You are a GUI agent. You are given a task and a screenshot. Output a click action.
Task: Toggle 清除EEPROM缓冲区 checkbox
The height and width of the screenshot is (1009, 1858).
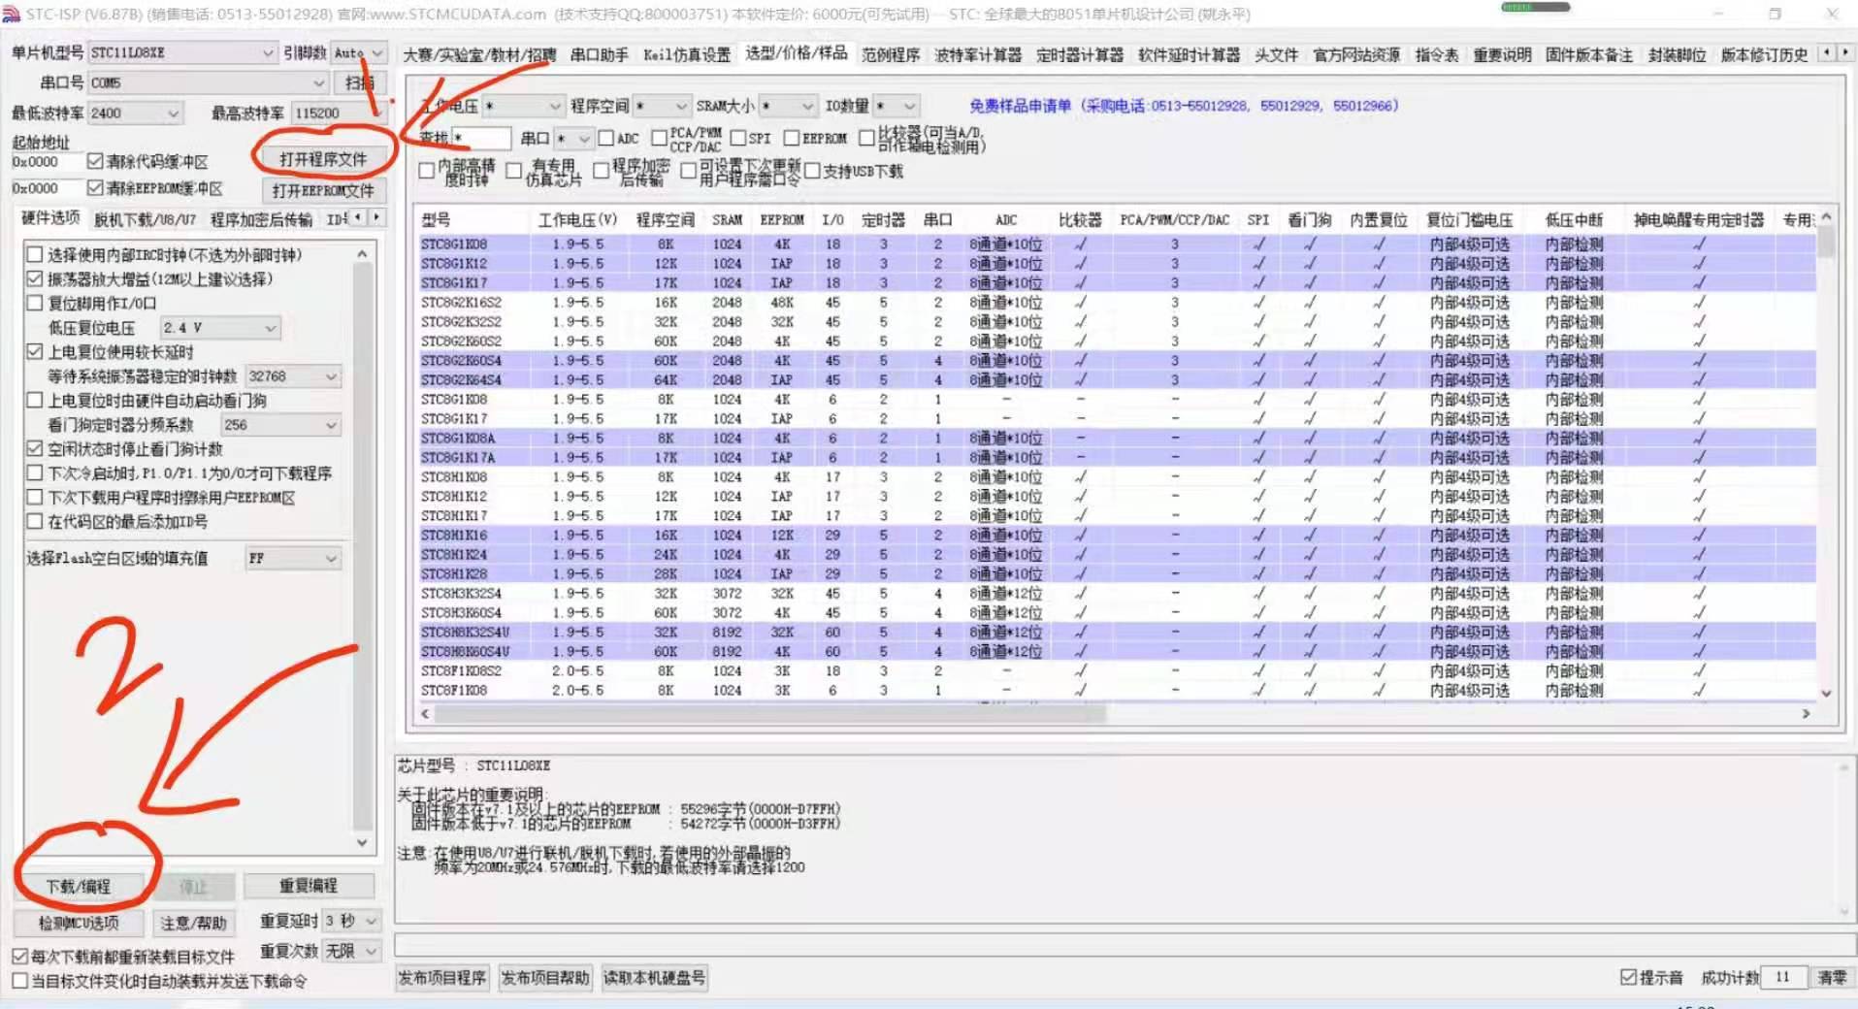pyautogui.click(x=95, y=187)
